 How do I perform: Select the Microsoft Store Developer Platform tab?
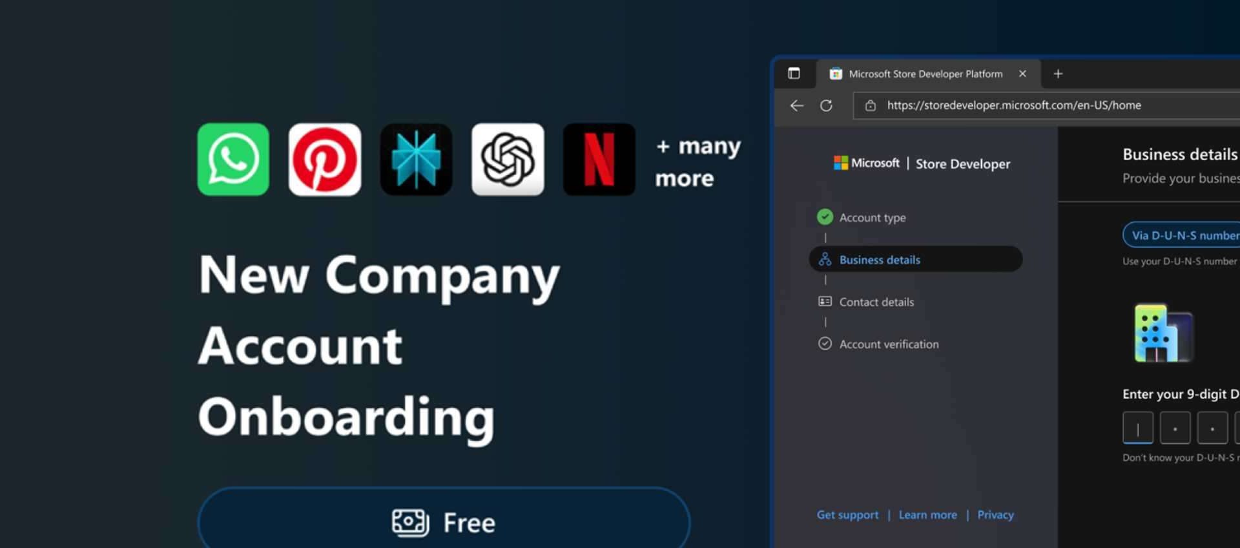(929, 74)
